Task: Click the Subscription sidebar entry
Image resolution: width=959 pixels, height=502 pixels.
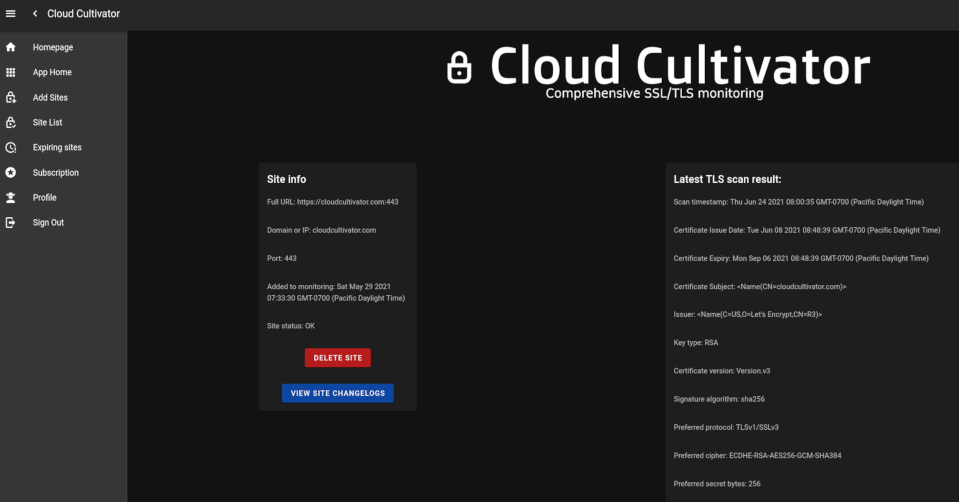Action: click(x=55, y=172)
